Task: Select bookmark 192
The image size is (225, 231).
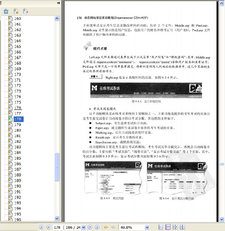Action: [x=18, y=197]
